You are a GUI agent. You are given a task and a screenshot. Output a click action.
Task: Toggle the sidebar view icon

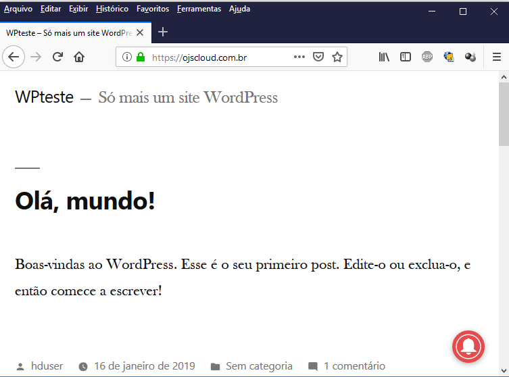(x=406, y=57)
